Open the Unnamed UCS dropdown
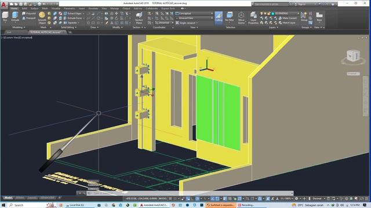 coord(164,23)
